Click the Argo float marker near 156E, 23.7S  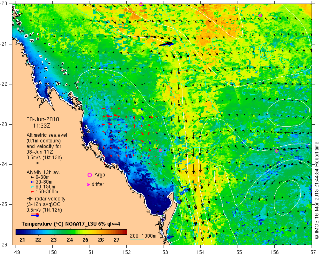(x=276, y=151)
